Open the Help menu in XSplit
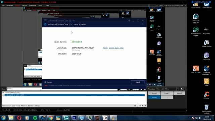The image size is (215, 121). click(x=47, y=6)
